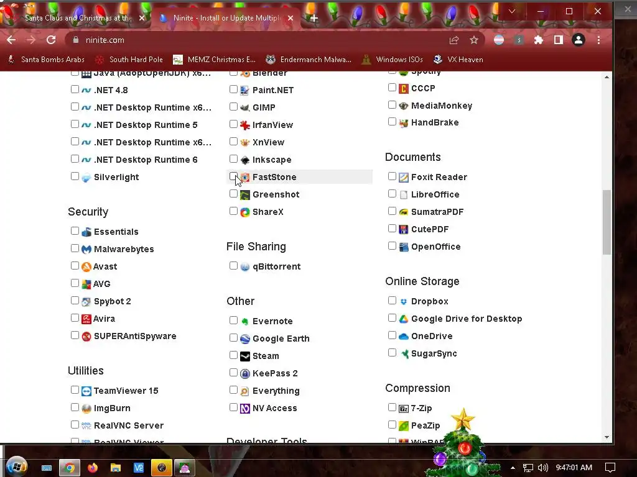Click the NV Access label
637x477 pixels.
(274, 408)
